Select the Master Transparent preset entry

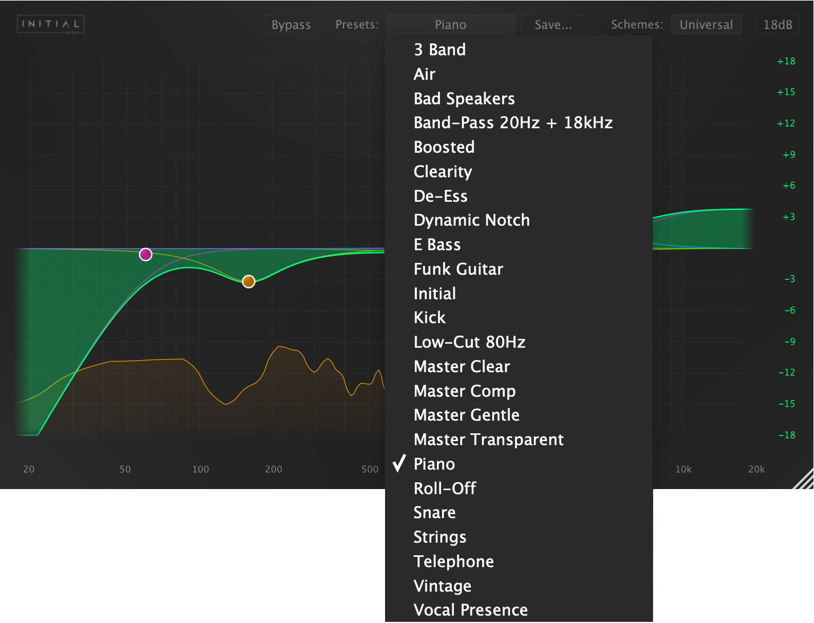488,439
